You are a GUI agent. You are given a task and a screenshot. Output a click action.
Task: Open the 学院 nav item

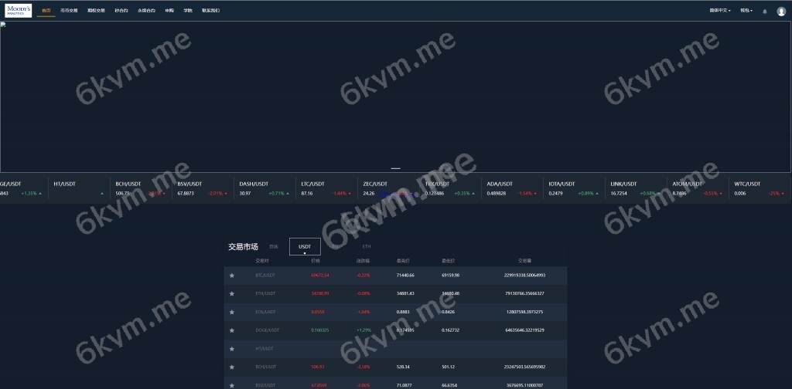click(188, 11)
